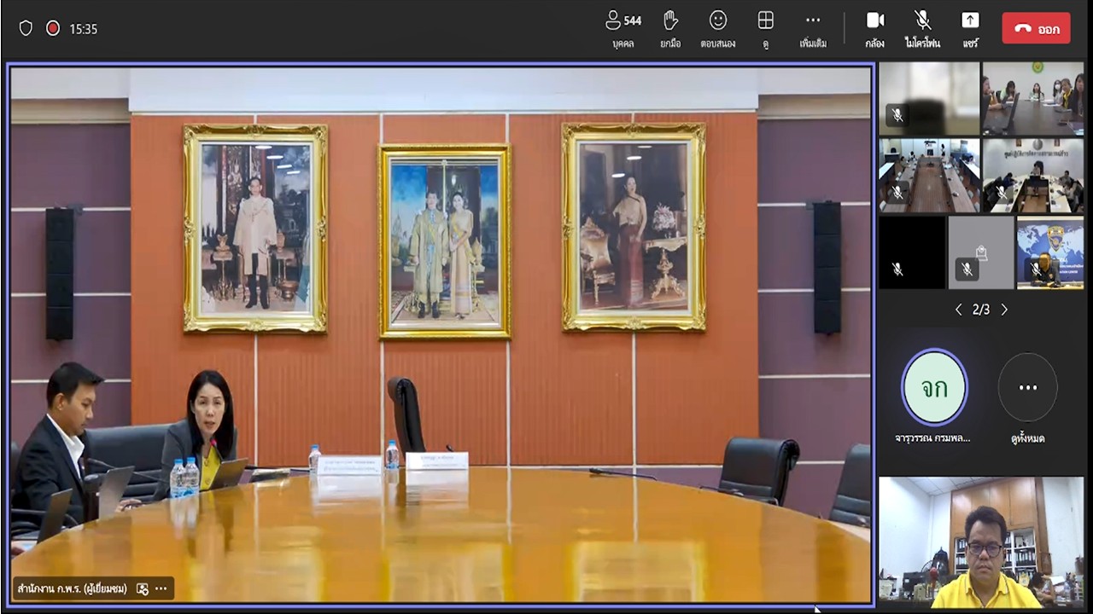This screenshot has width=1093, height=614.
Task: Select self-view of man in yellow shirt
Action: 981,542
